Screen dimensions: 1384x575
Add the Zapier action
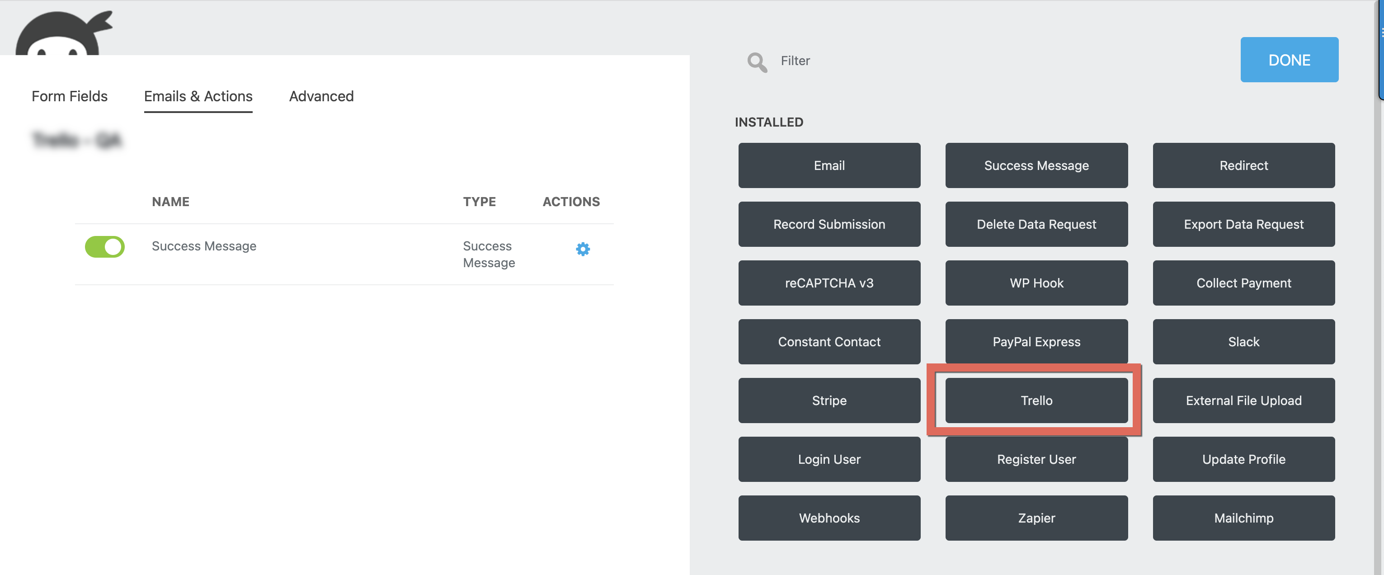[1036, 518]
